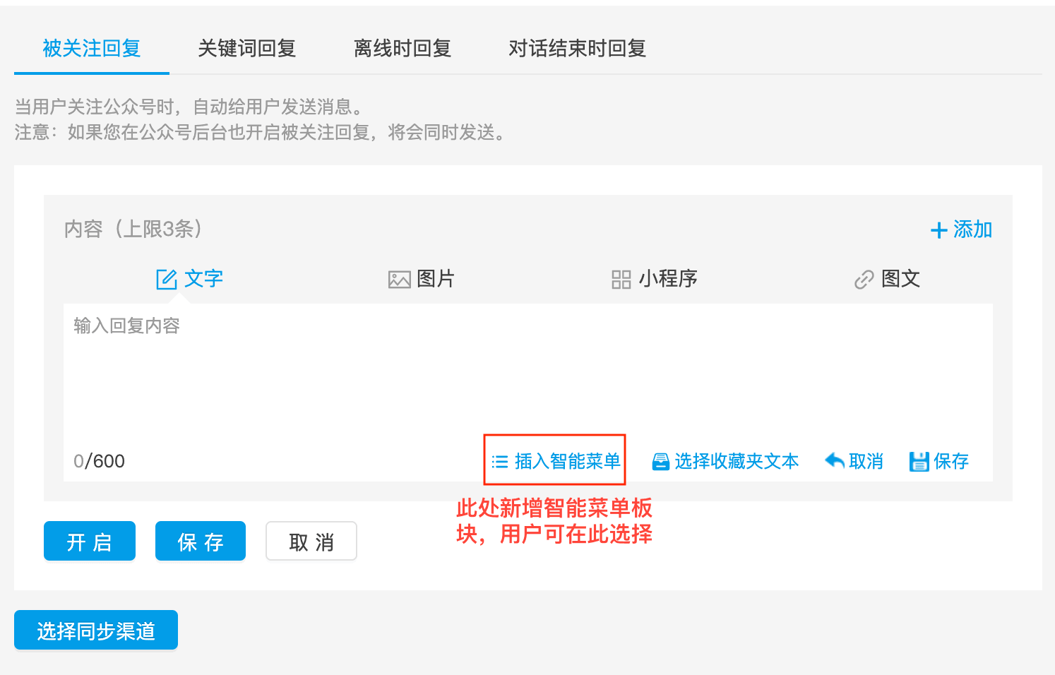
Task: Click the floppy disk icon beside 保存
Action: pos(919,462)
